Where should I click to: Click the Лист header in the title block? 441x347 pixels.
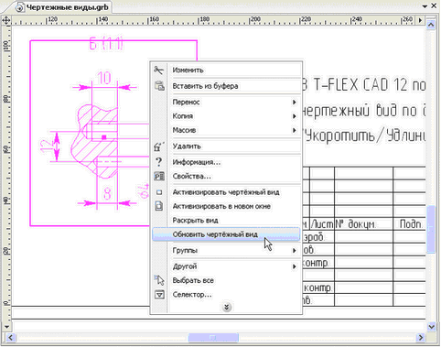[x=322, y=224]
